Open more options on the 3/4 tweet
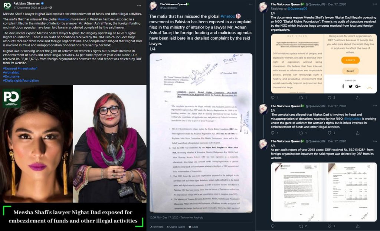 (375, 106)
